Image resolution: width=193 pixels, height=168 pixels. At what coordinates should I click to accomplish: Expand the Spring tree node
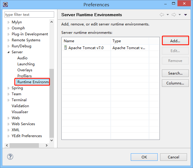tap(8, 88)
